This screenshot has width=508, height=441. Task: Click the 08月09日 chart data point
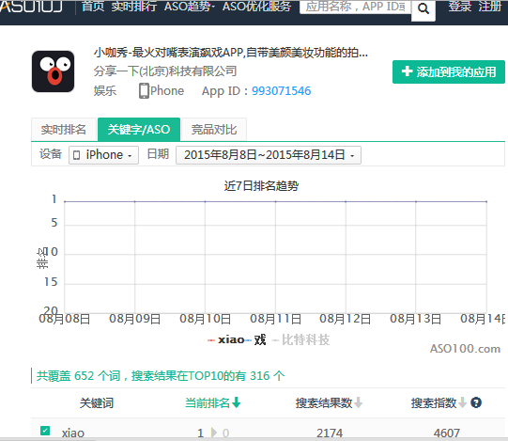tap(135, 201)
